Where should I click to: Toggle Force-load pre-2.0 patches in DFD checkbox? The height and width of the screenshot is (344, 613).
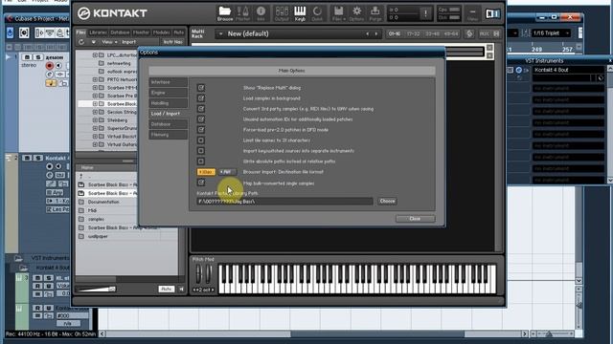pyautogui.click(x=201, y=130)
